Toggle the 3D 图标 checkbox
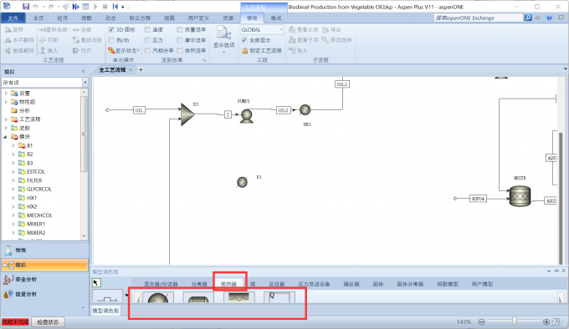 pos(111,30)
